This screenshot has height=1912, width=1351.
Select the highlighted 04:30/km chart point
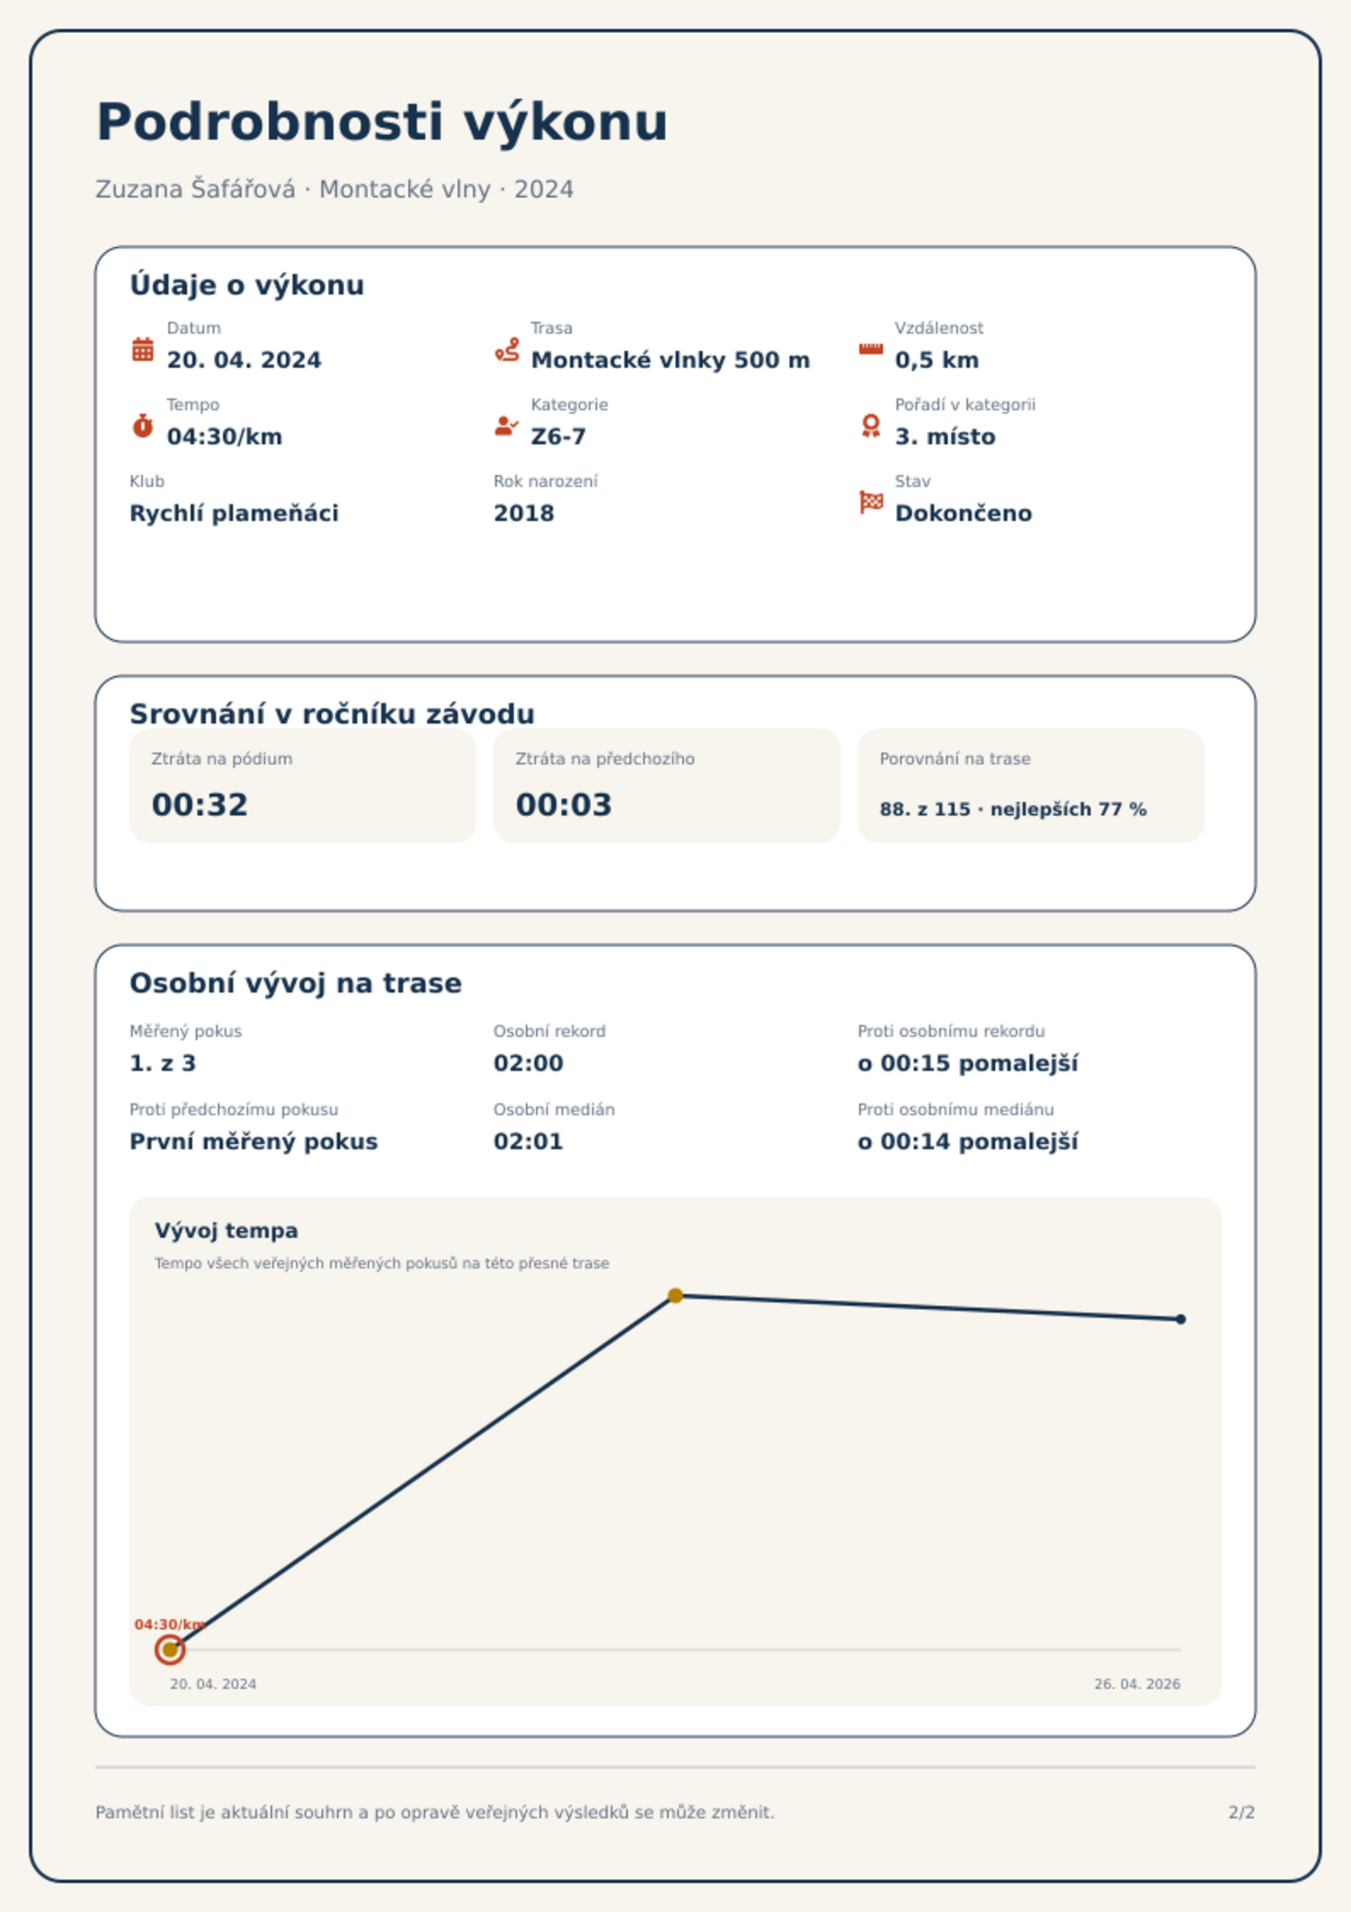170,1650
